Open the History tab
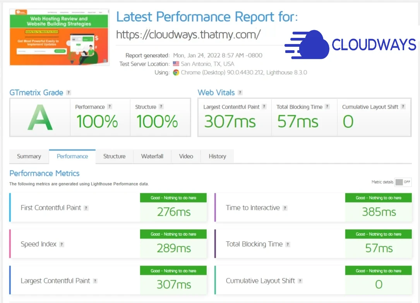The width and height of the screenshot is (420, 303). [217, 157]
